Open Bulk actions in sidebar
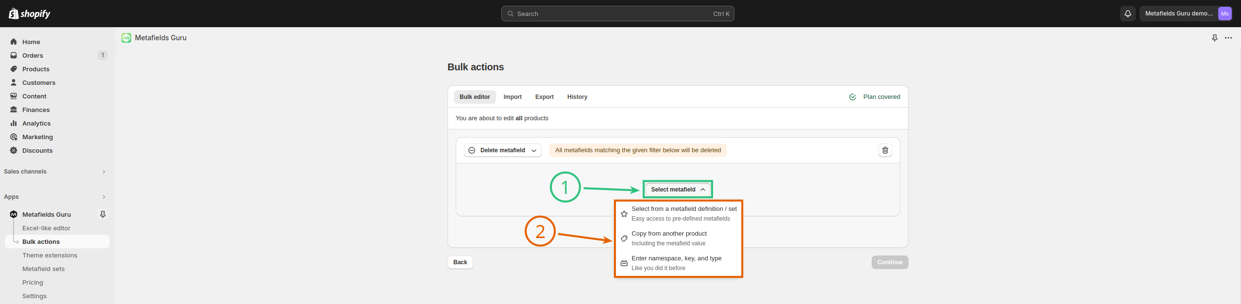The image size is (1241, 304). tap(57, 241)
